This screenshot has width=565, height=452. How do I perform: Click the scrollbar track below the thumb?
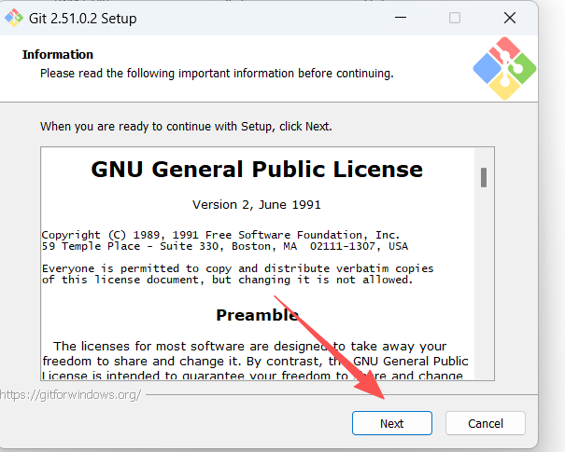tap(484, 284)
